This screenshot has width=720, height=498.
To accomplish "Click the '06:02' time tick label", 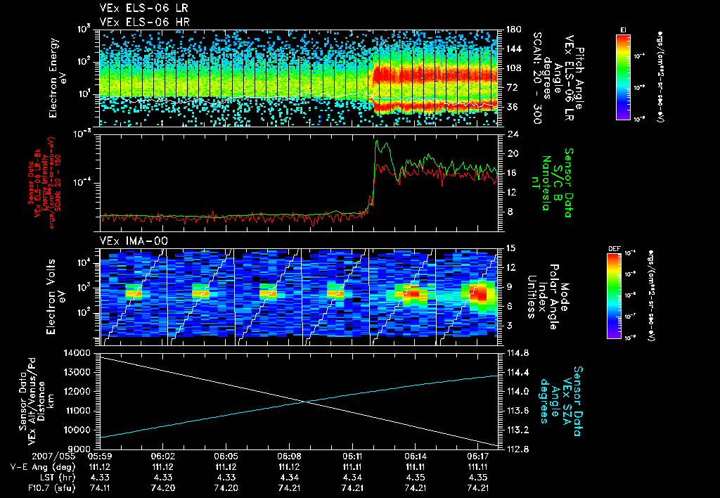I will click(x=162, y=456).
